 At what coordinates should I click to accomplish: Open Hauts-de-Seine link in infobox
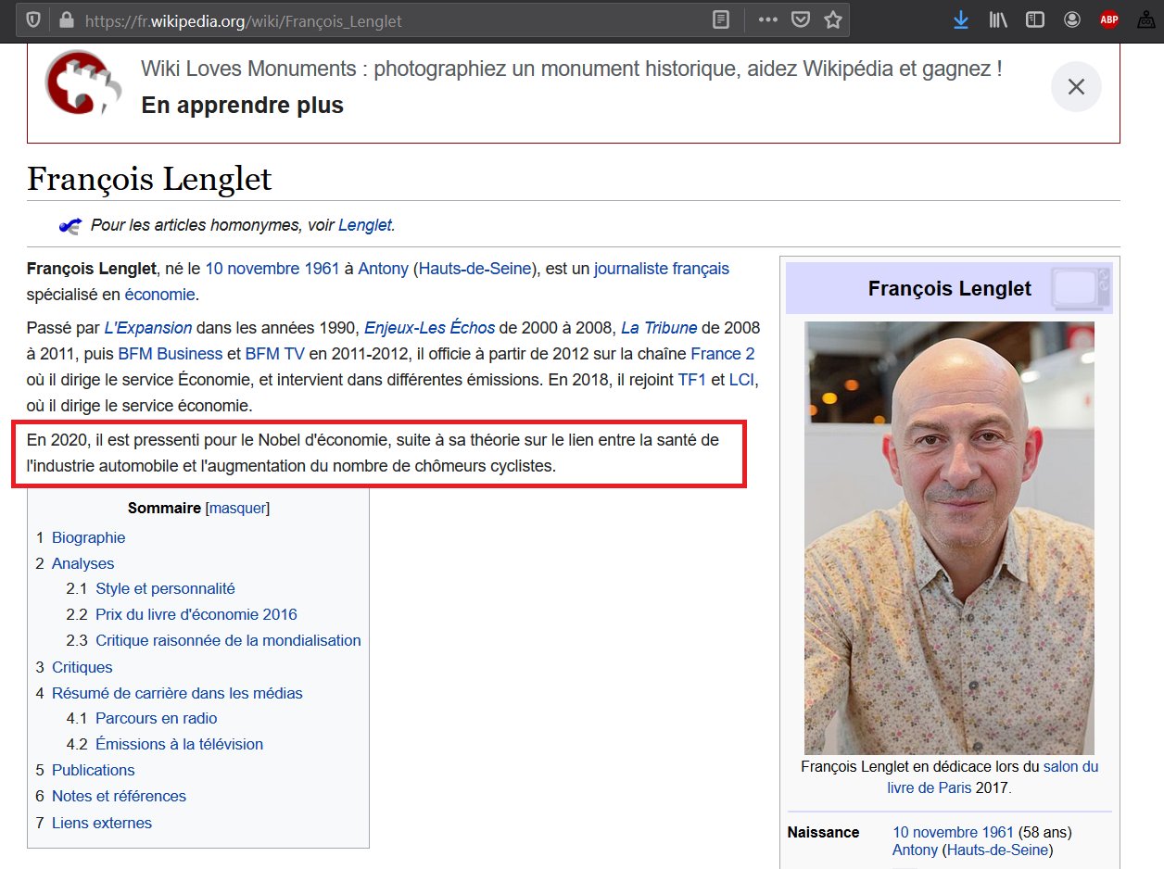point(997,850)
